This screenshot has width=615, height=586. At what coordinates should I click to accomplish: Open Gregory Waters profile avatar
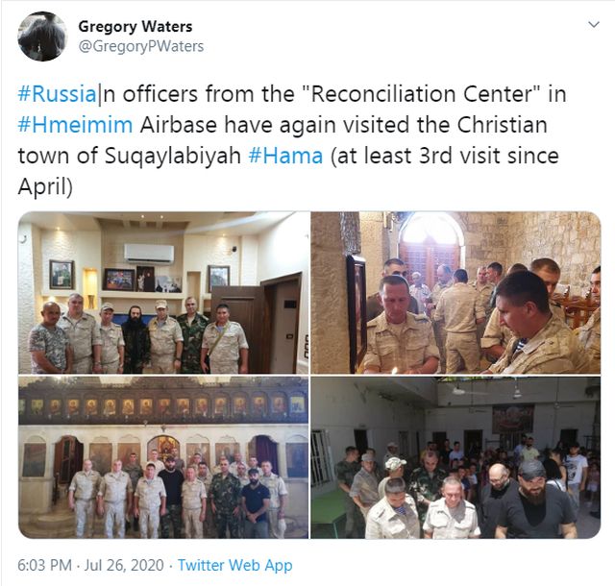point(42,37)
